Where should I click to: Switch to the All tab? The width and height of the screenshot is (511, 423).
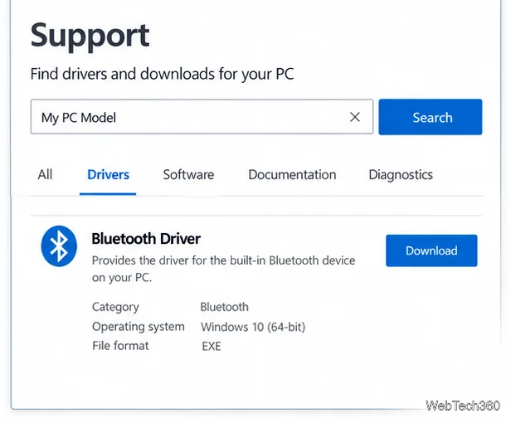coord(45,175)
